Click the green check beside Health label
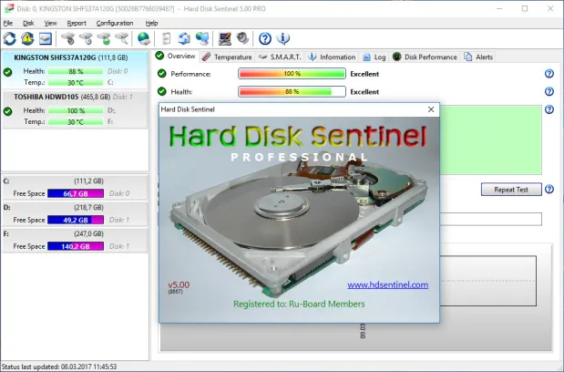The width and height of the screenshot is (564, 372). click(162, 91)
